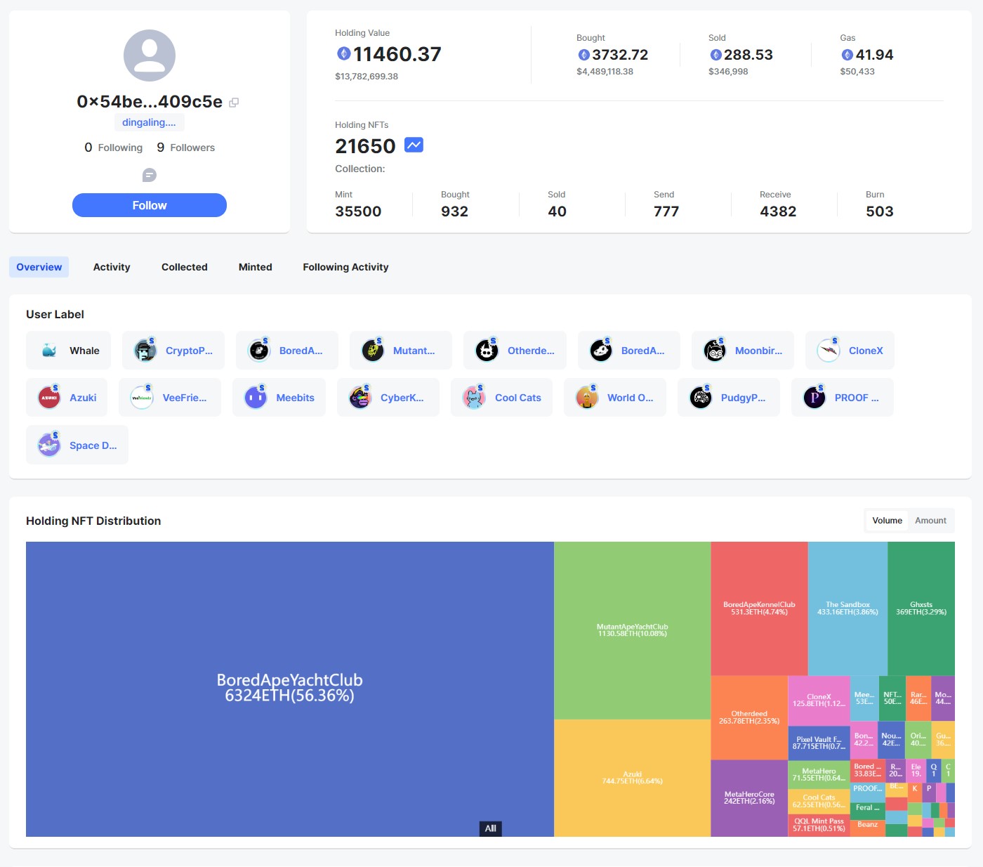Screen dimensions: 983x867
Task: Switch to the Collected tab
Action: (x=184, y=267)
